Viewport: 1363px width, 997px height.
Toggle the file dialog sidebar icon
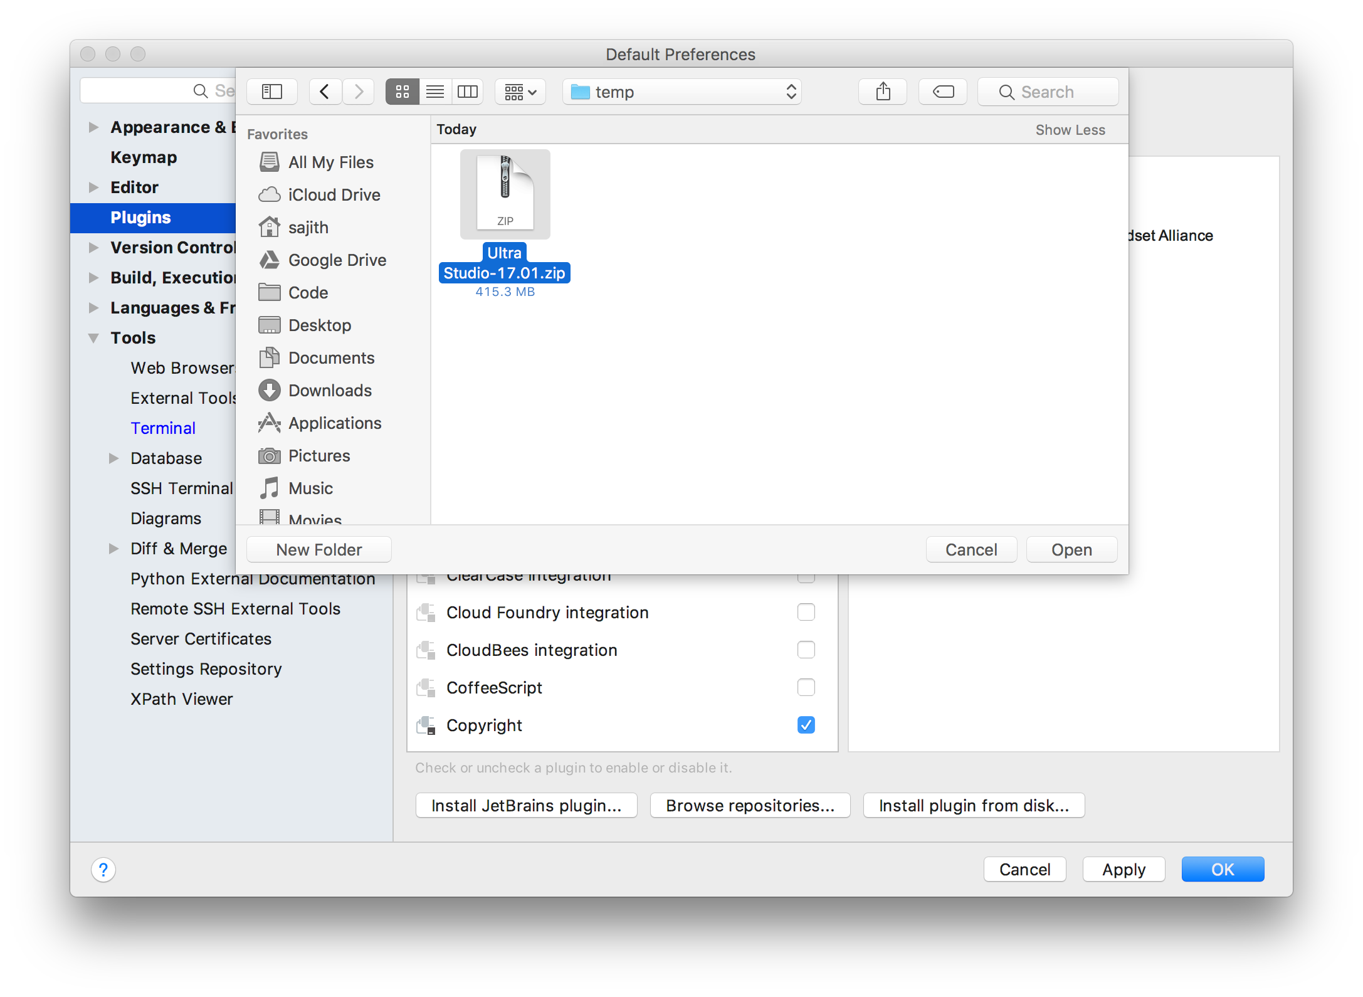[271, 92]
